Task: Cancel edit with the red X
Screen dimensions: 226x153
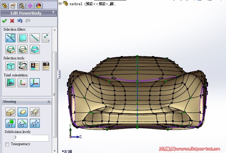Action: pos(12,21)
